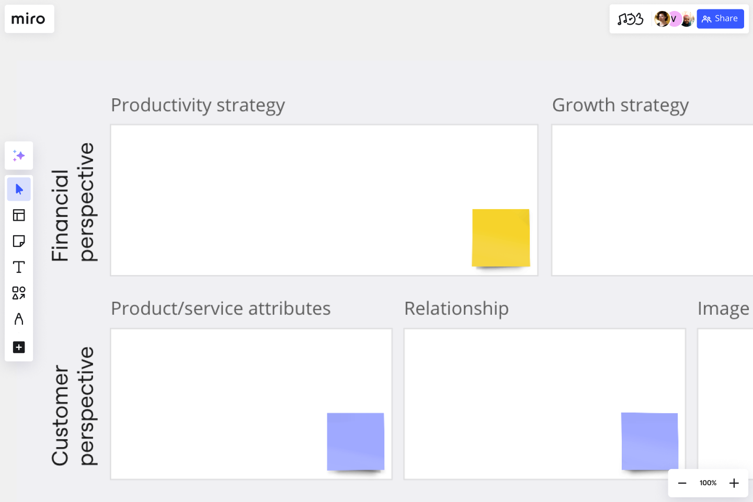Click the first collaborator avatar
753x502 pixels.
661,19
